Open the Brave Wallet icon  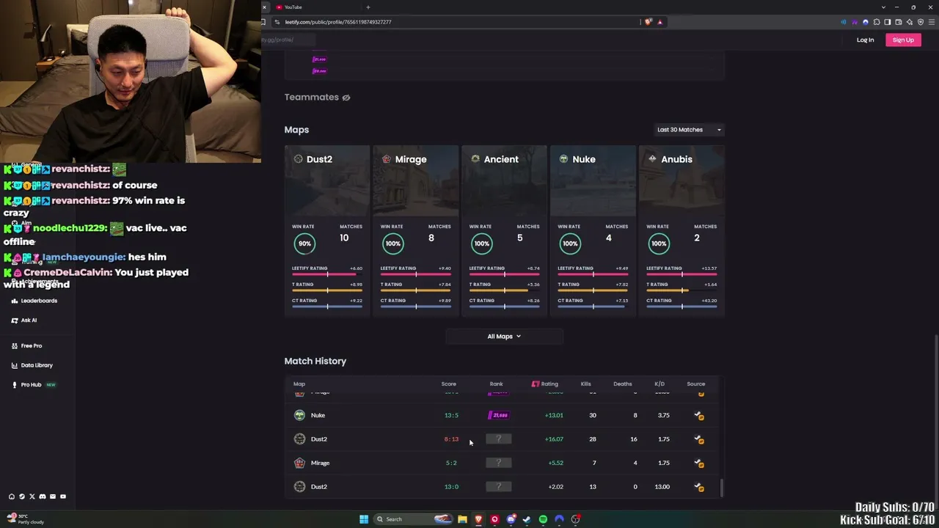click(x=899, y=22)
